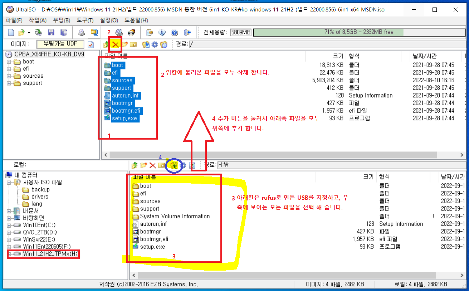Click the Add to image icon in local toolbar
The width and height of the screenshot is (469, 291).
click(174, 165)
